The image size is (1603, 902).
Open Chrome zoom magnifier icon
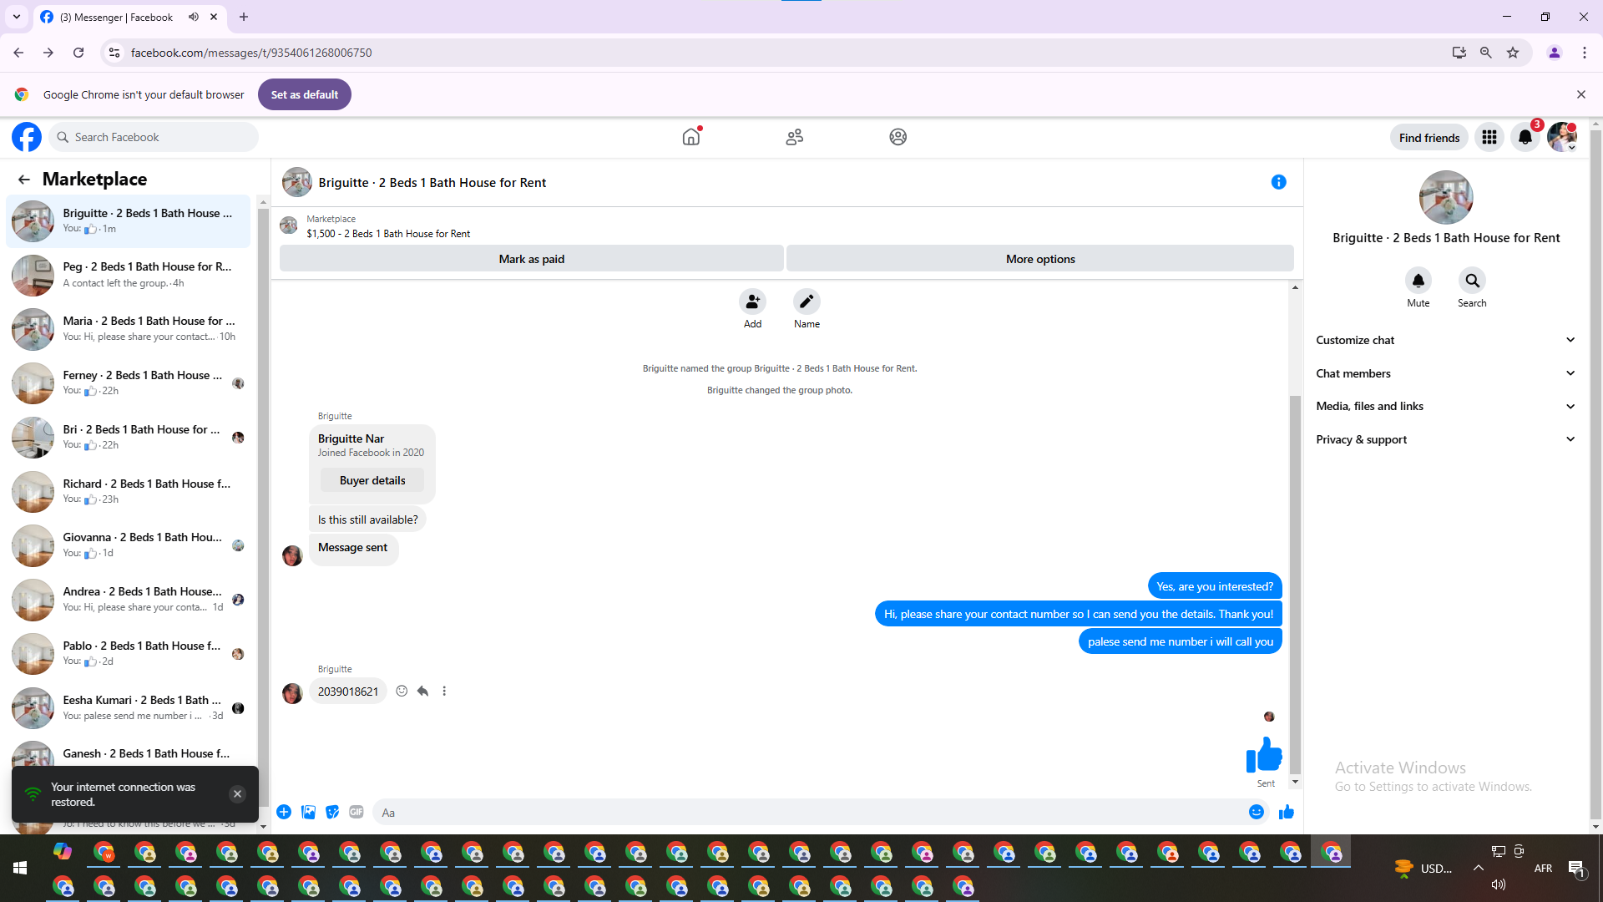coord(1486,53)
